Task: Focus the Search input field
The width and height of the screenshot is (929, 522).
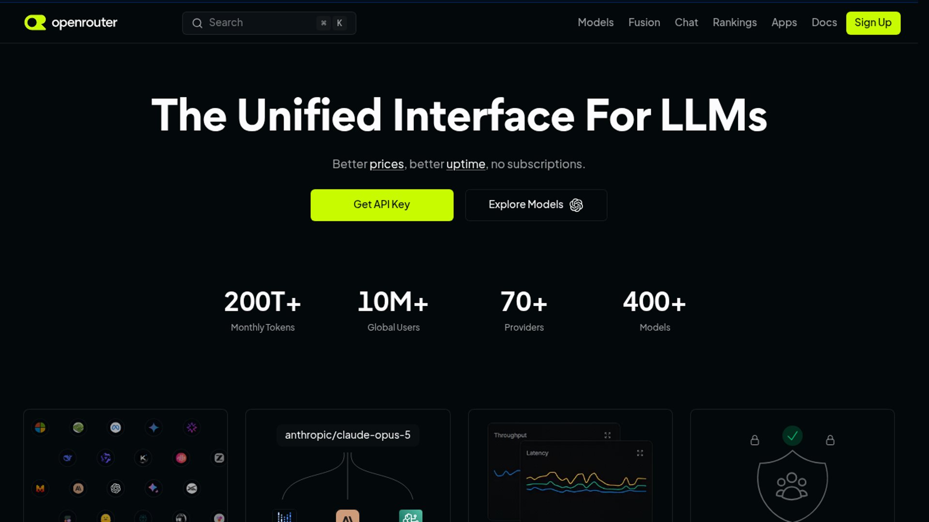Action: pyautogui.click(x=269, y=23)
